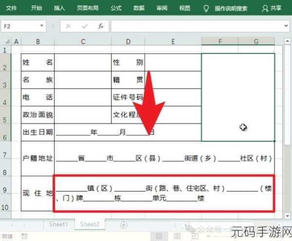The width and height of the screenshot is (292, 241).
Task: Click the 镇(区) 街 current address cell
Action: point(164,193)
